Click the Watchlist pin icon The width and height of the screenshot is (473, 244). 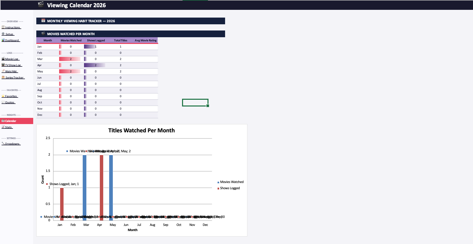[3, 71]
